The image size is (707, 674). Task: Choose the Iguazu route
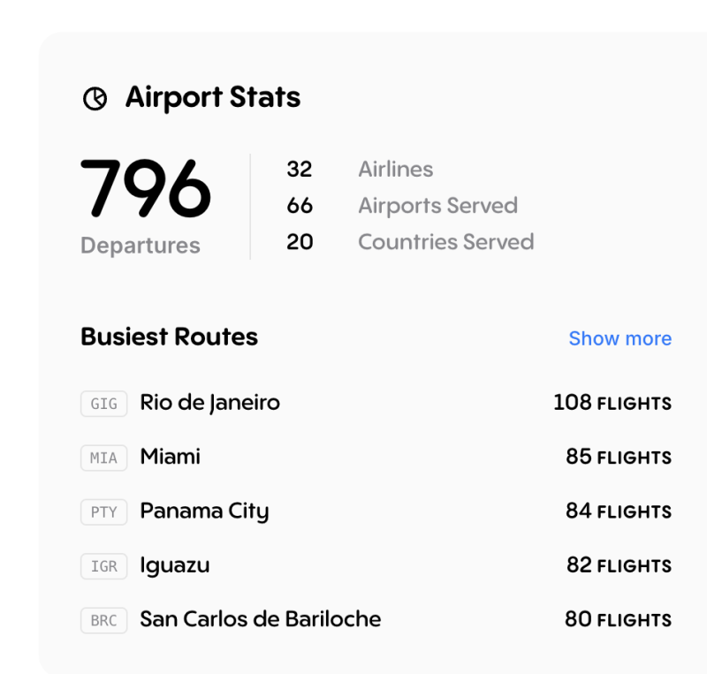point(175,565)
